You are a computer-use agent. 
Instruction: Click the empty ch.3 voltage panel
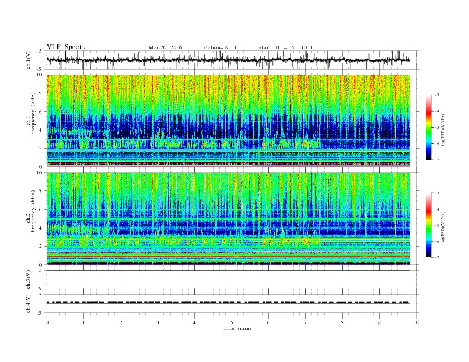pos(233,280)
